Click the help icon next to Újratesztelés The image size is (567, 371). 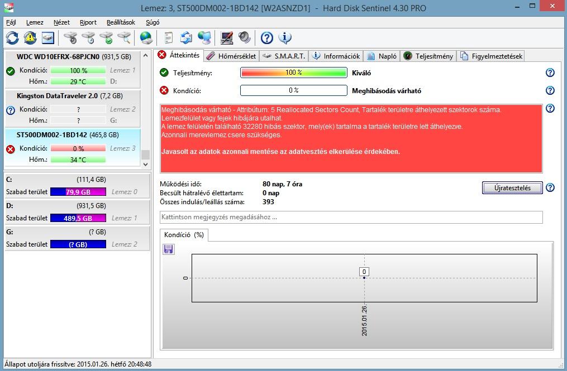coord(550,187)
